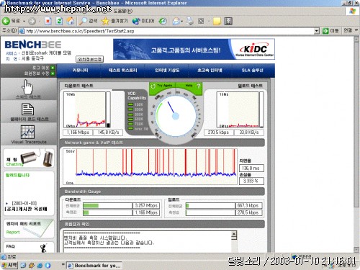
Task: Open the Visual Traceroute chart icon
Action: [27, 132]
